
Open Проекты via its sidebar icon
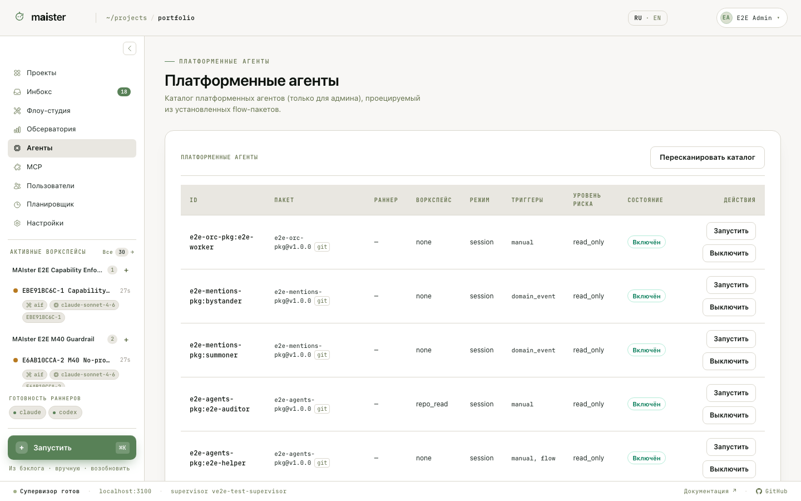coord(17,73)
